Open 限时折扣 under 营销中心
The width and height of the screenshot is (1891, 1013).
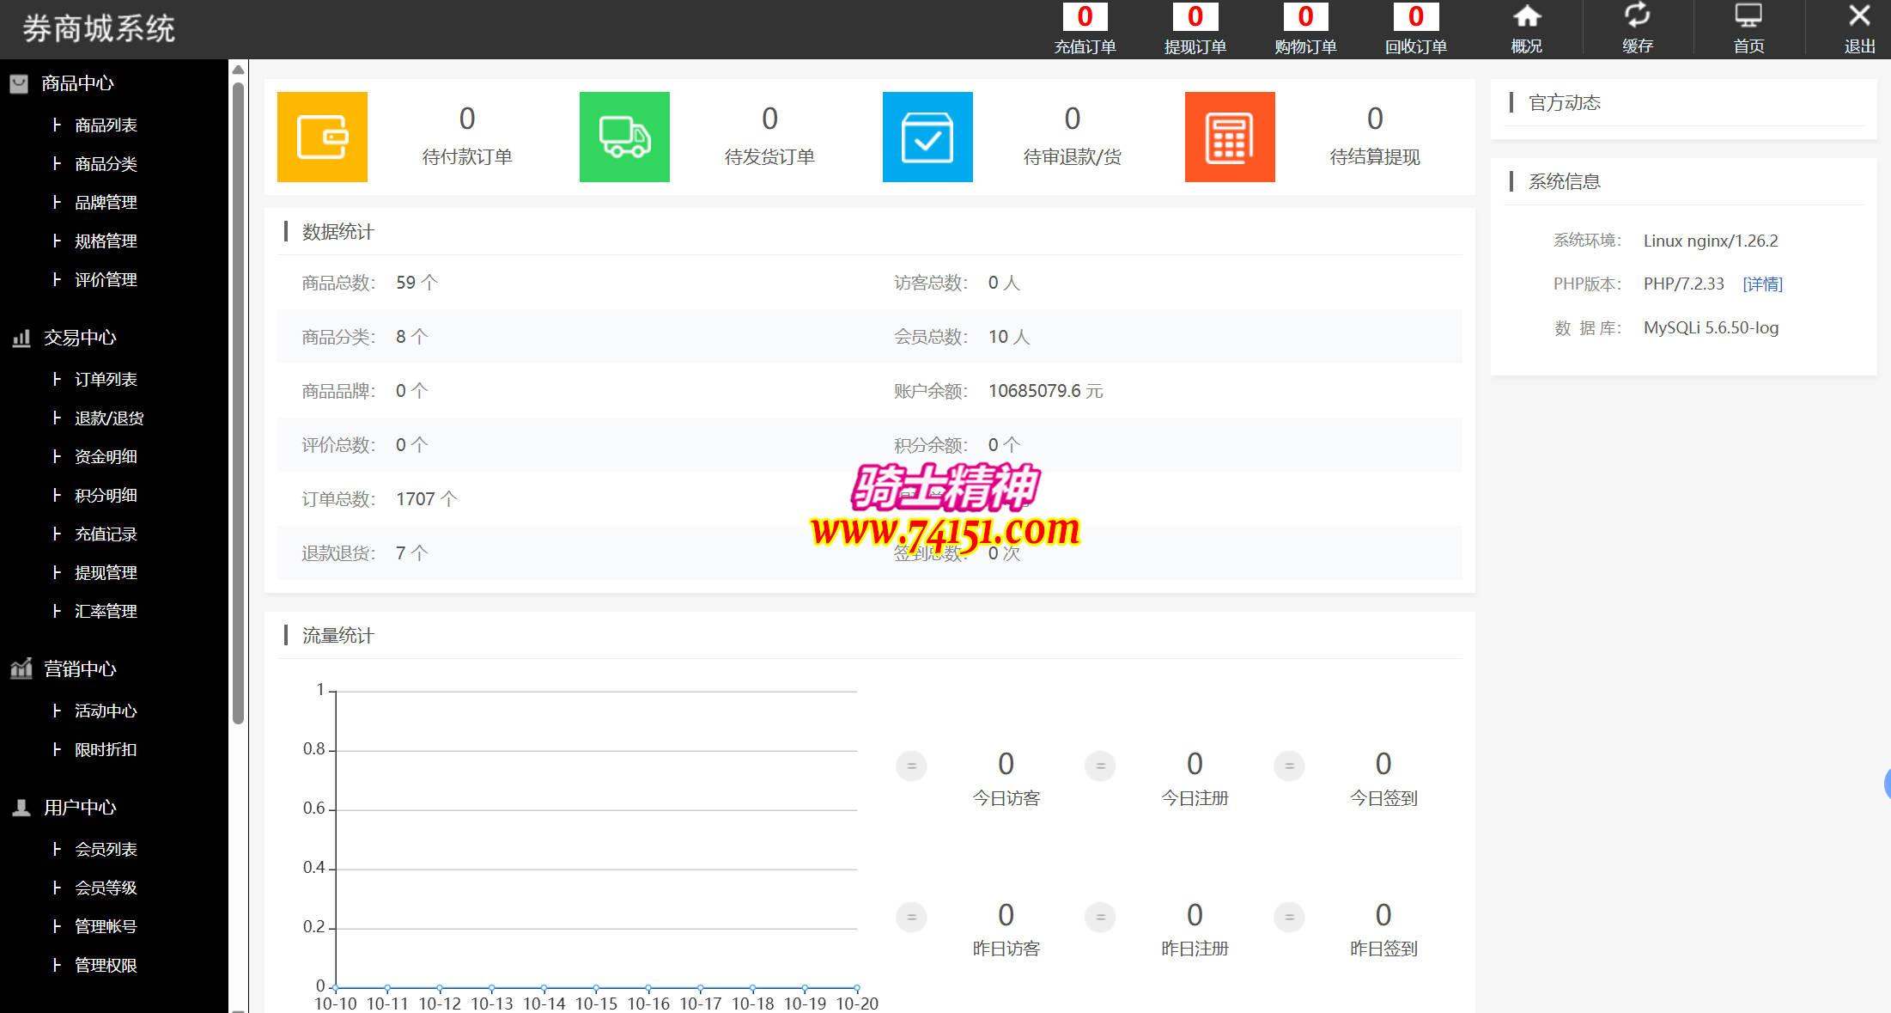coord(106,750)
